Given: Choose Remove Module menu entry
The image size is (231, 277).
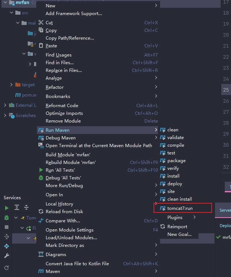Looking at the screenshot, I should point(63,121).
